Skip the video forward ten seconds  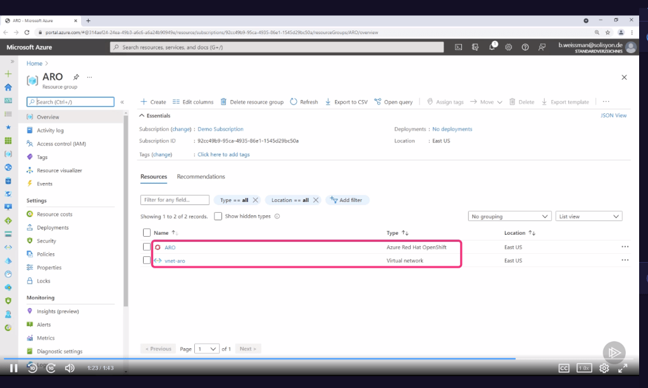(51, 368)
